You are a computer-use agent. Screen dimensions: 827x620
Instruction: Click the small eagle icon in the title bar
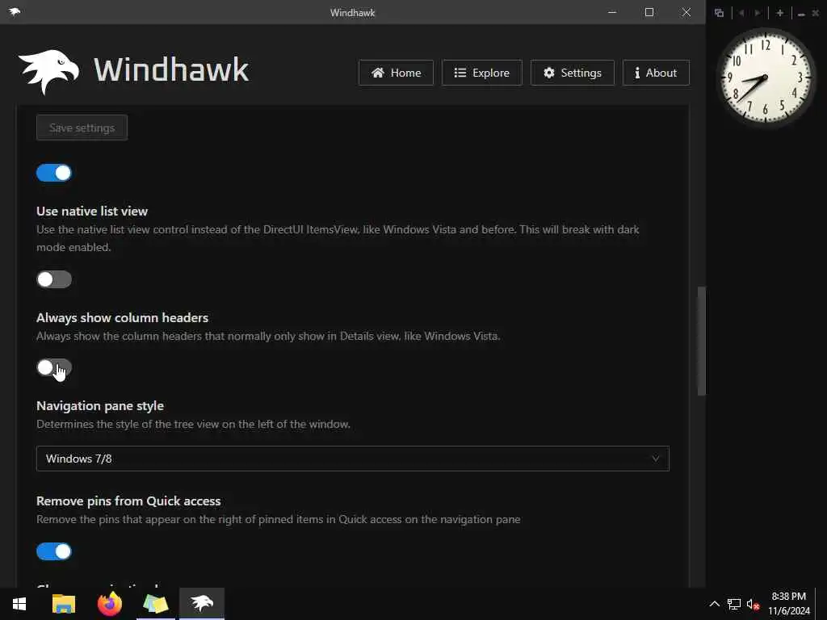(x=15, y=11)
